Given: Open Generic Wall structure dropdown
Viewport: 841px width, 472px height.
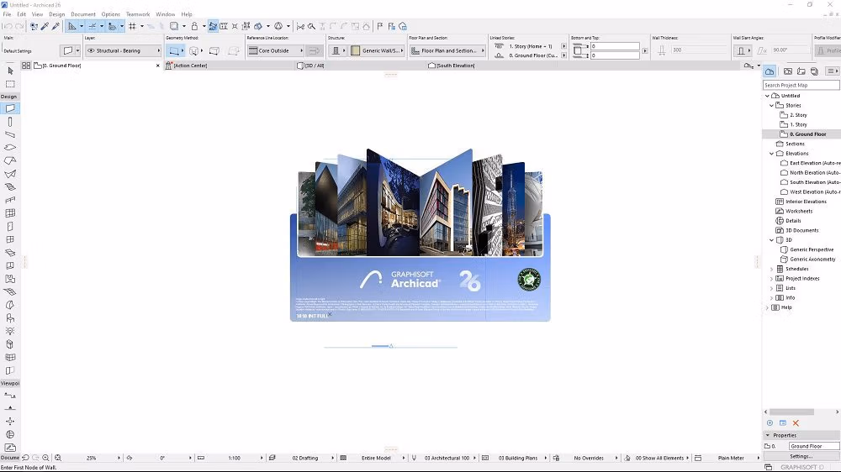Looking at the screenshot, I should click(377, 51).
